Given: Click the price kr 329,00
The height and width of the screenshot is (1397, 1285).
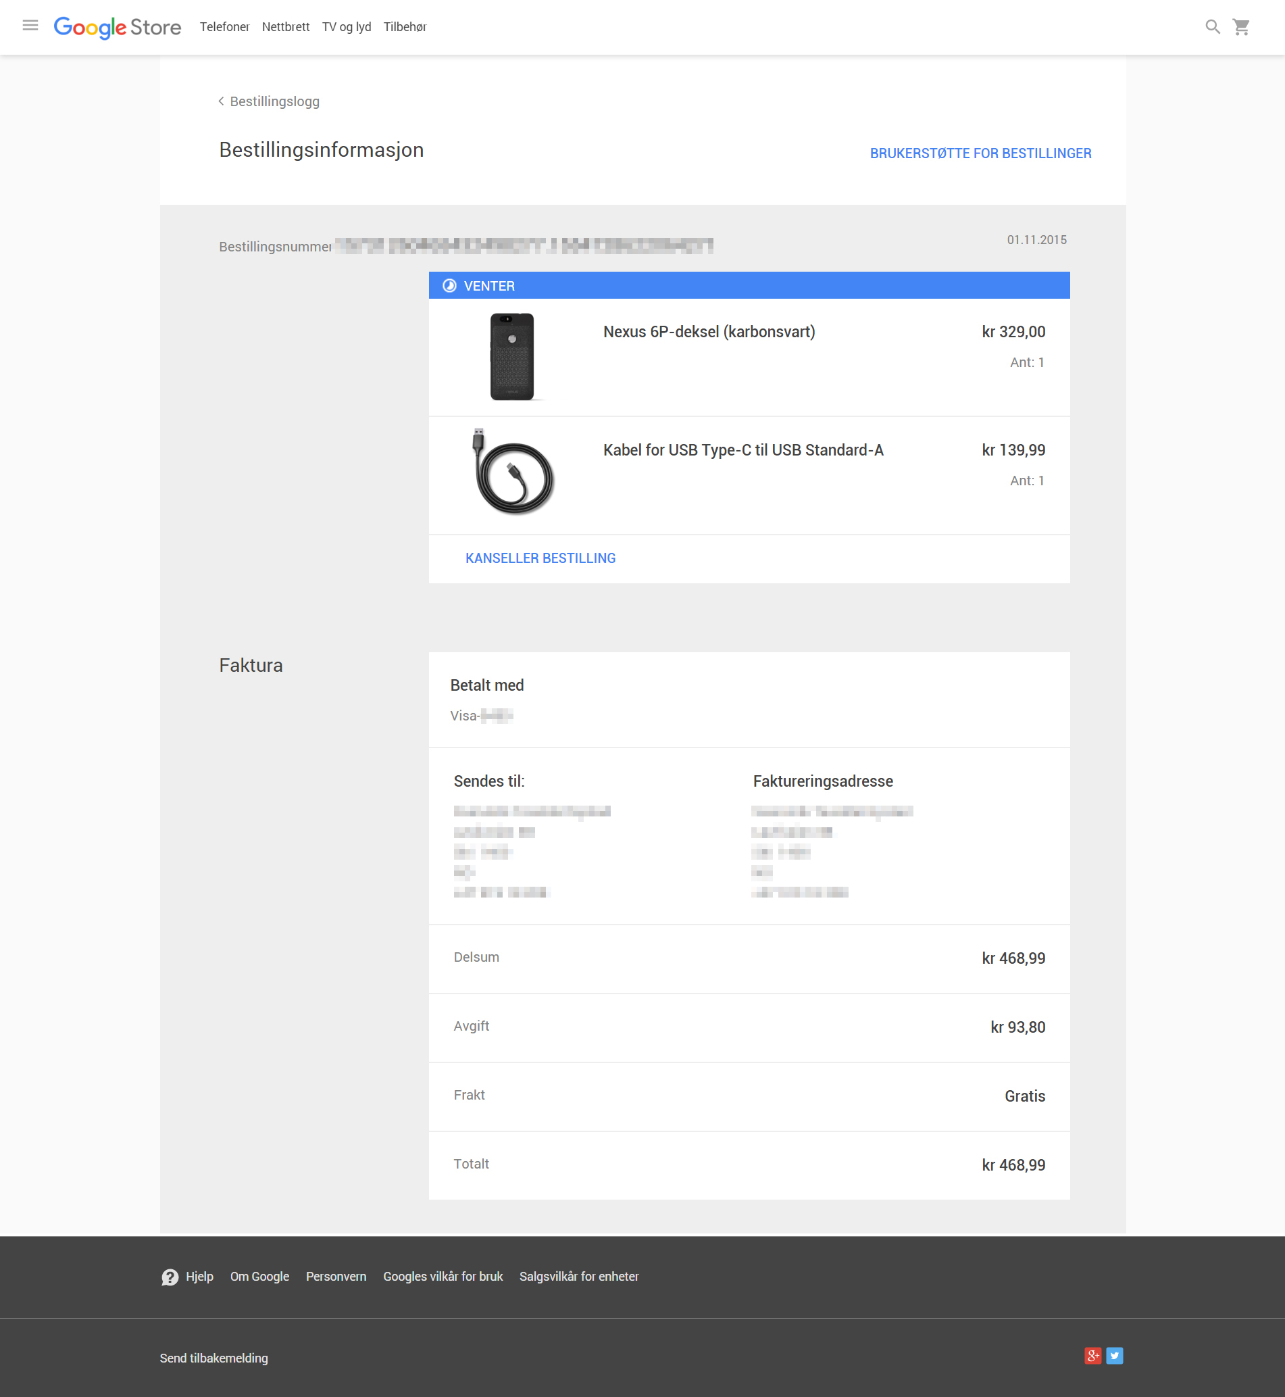Looking at the screenshot, I should click(1013, 332).
